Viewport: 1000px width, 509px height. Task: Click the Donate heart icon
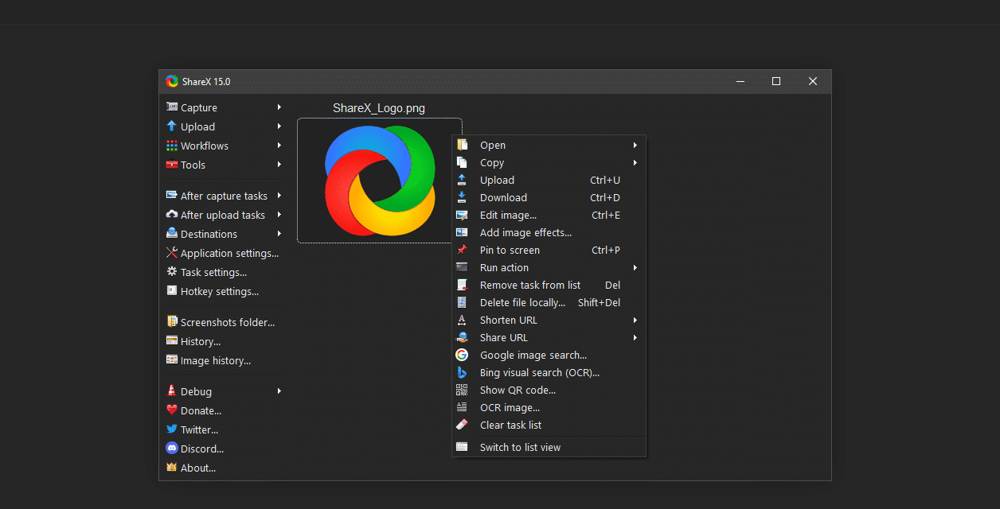(172, 410)
